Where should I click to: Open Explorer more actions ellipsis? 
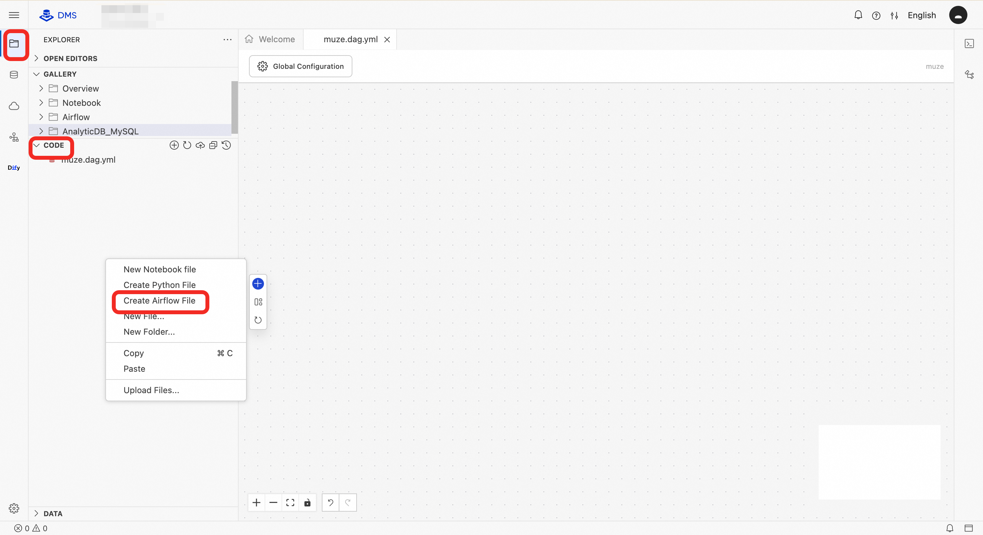228,40
